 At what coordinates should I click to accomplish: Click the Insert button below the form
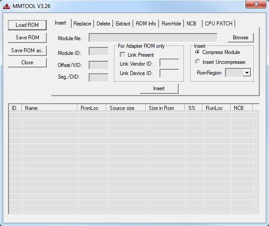click(159, 88)
